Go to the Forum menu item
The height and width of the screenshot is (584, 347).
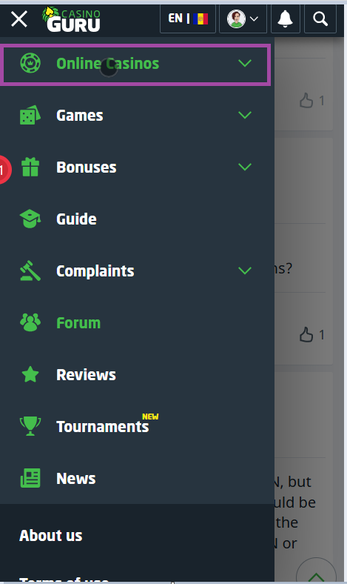point(78,323)
